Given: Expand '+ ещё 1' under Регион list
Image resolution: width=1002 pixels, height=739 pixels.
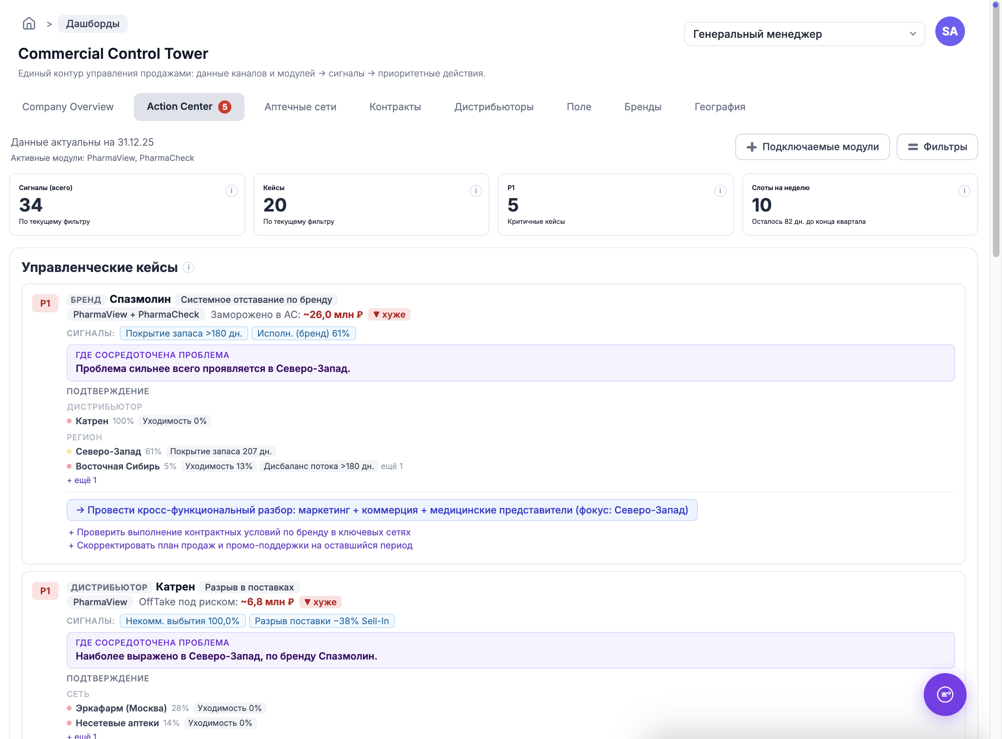Looking at the screenshot, I should click(x=82, y=480).
